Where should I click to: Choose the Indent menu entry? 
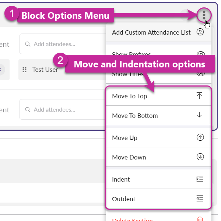click(121, 179)
